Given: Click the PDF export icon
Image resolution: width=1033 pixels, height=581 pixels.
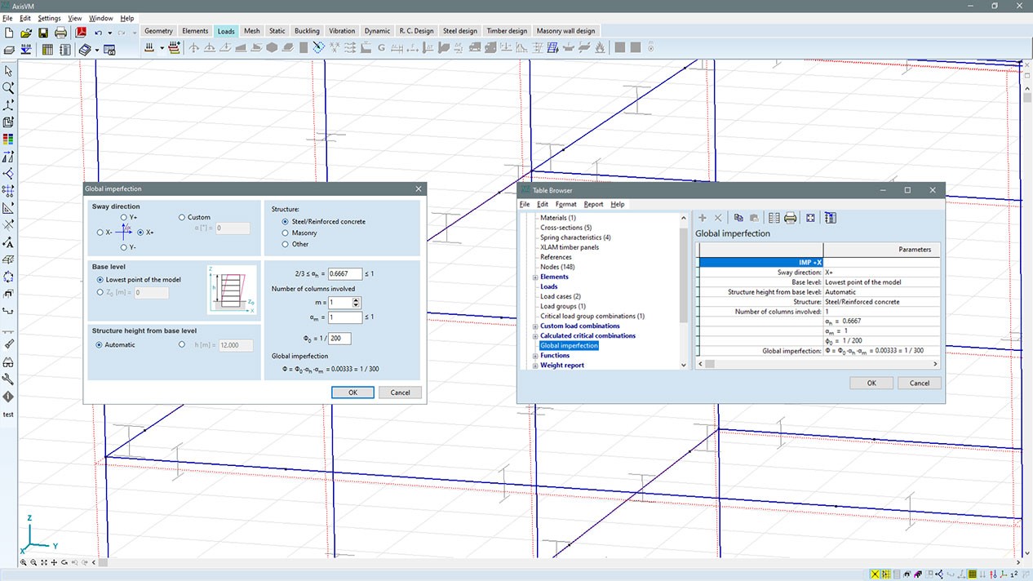Looking at the screenshot, I should (81, 33).
